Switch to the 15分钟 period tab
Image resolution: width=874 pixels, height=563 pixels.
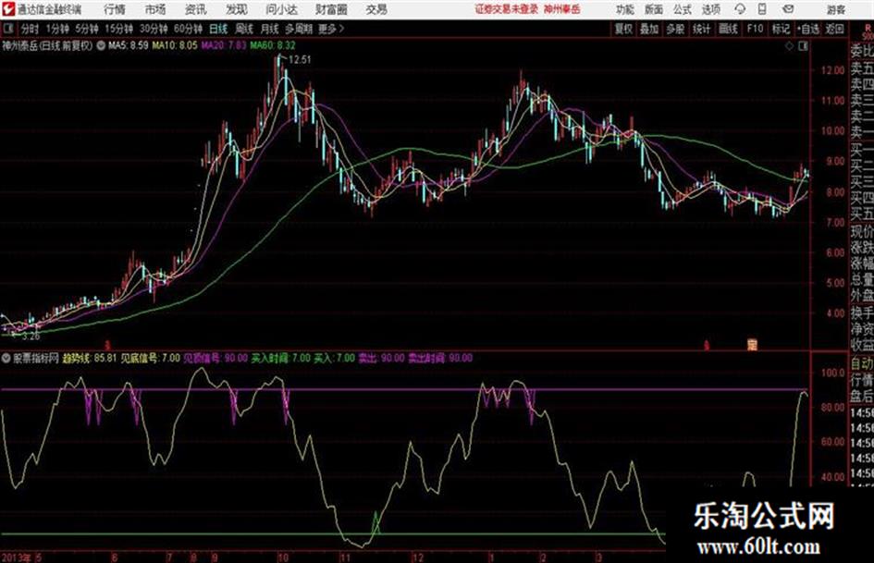[x=119, y=29]
